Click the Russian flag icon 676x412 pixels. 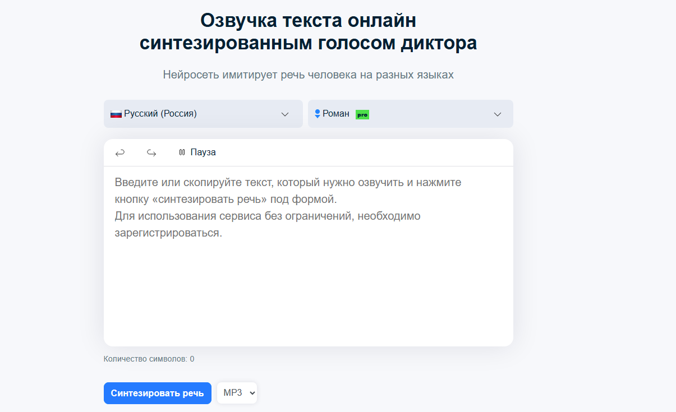click(x=116, y=114)
